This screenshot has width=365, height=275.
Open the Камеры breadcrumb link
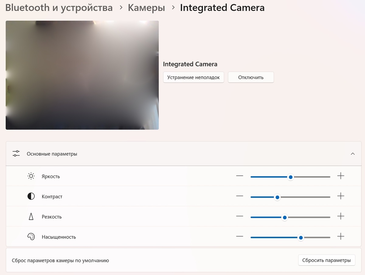pos(146,8)
